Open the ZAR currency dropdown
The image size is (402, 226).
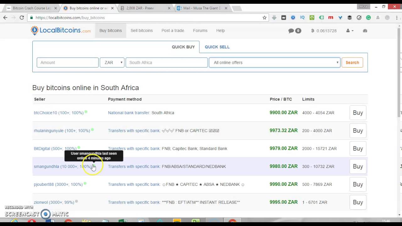click(x=112, y=62)
